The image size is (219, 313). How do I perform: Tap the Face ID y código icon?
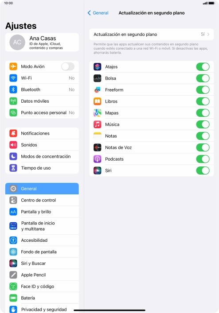coord(13,286)
